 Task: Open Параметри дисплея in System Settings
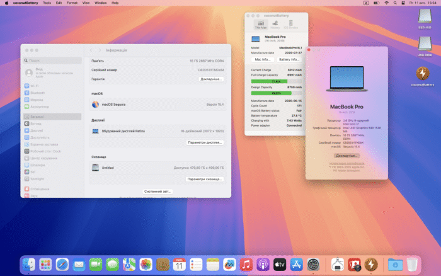205,142
